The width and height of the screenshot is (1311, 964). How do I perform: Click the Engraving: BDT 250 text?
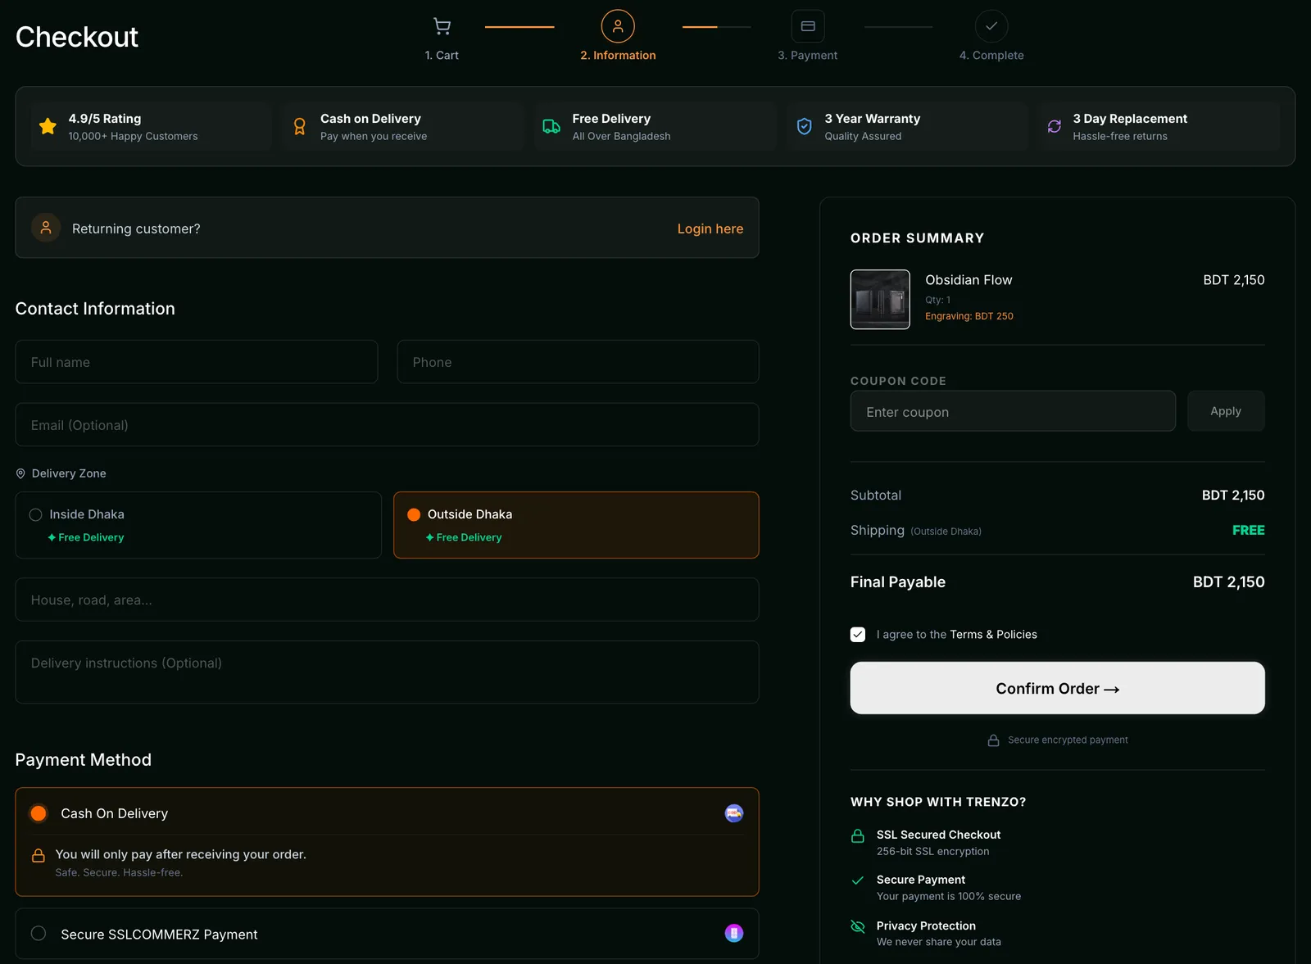click(x=969, y=316)
